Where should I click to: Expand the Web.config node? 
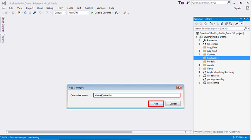(x=199, y=83)
